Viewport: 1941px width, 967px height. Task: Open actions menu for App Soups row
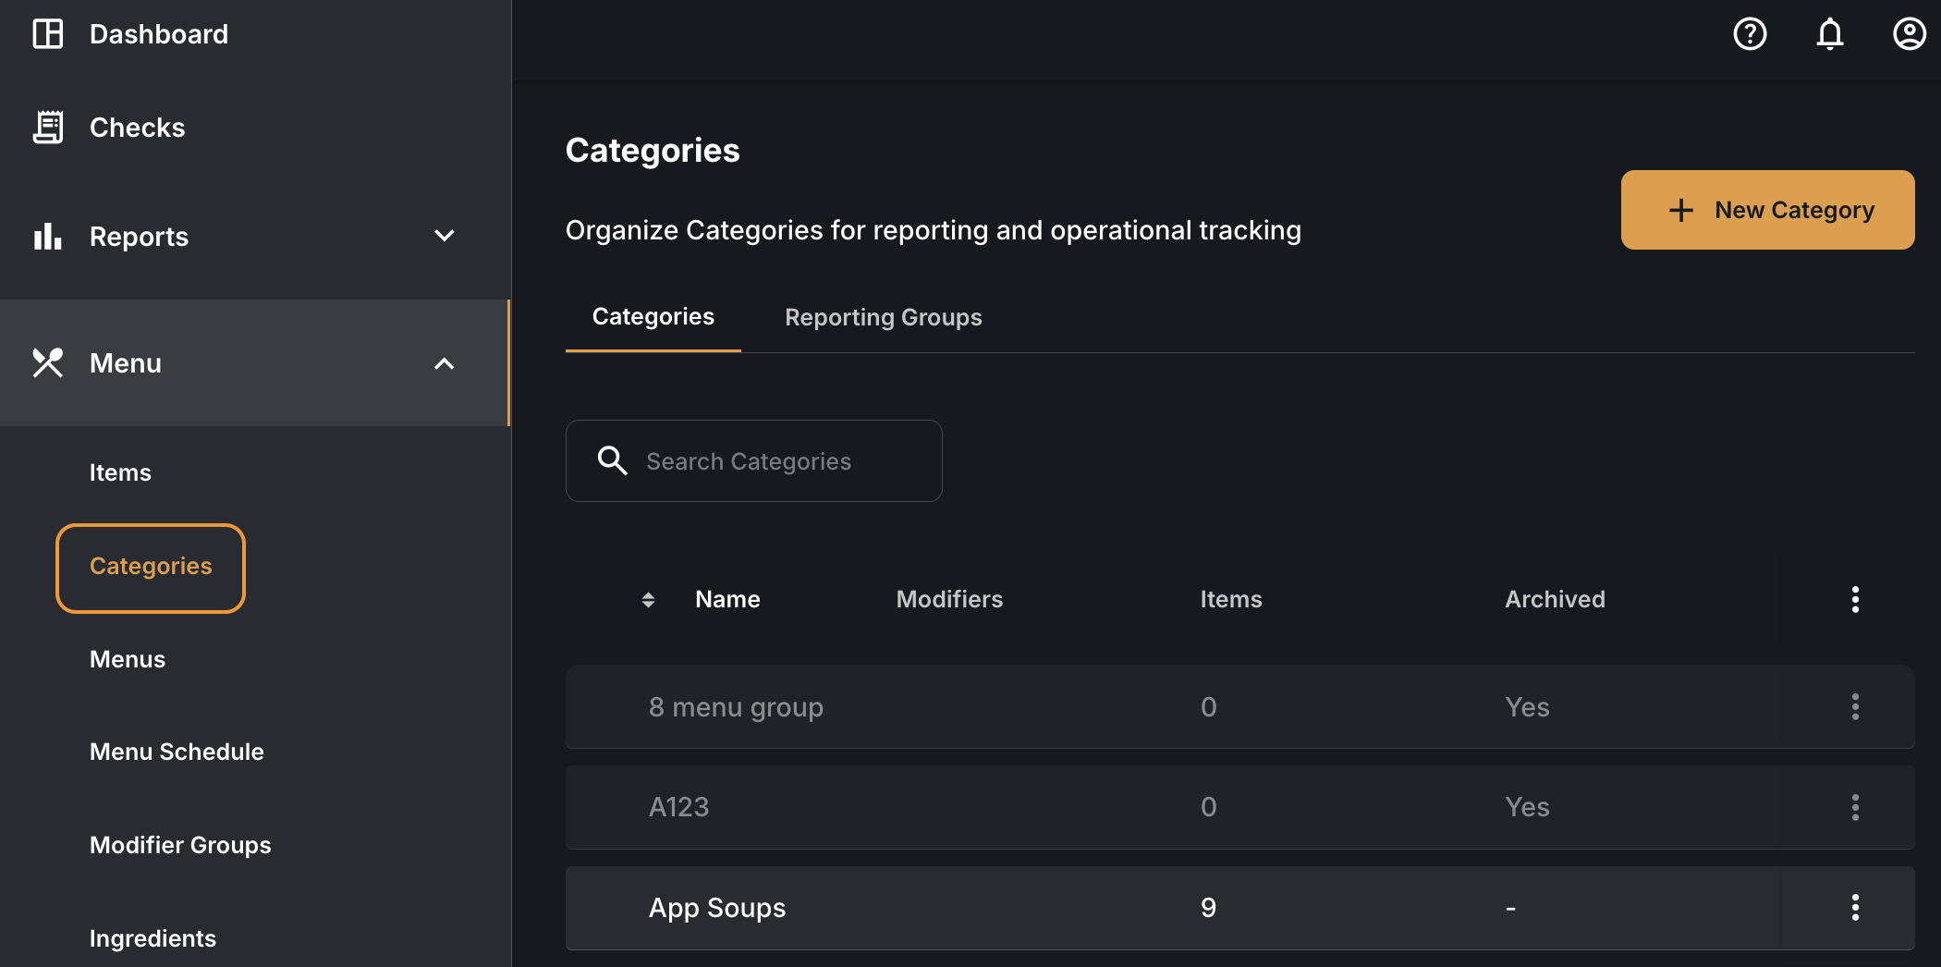tap(1855, 907)
